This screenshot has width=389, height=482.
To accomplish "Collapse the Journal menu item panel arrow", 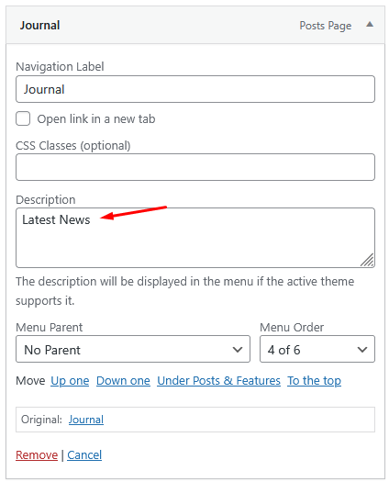I will click(x=370, y=25).
